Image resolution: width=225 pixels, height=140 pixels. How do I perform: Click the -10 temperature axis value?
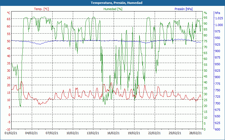point(8,129)
